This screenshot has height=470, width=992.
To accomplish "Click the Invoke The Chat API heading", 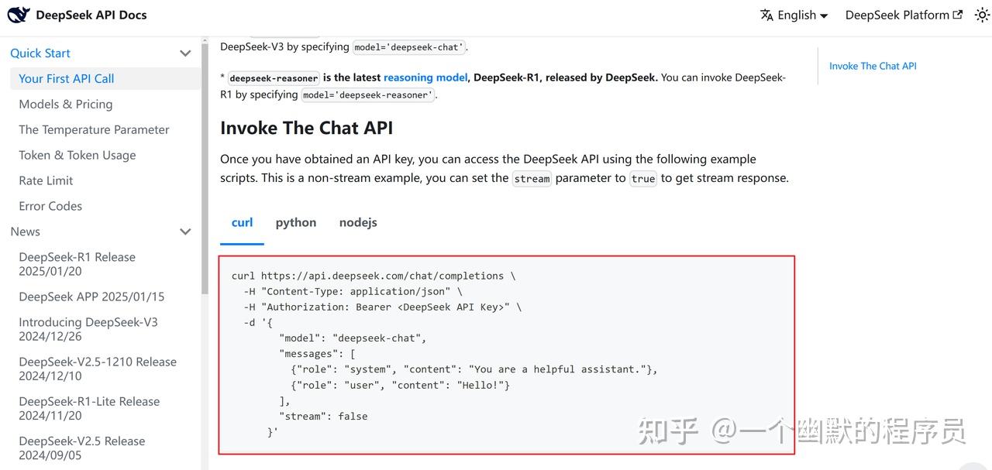I will 307,128.
